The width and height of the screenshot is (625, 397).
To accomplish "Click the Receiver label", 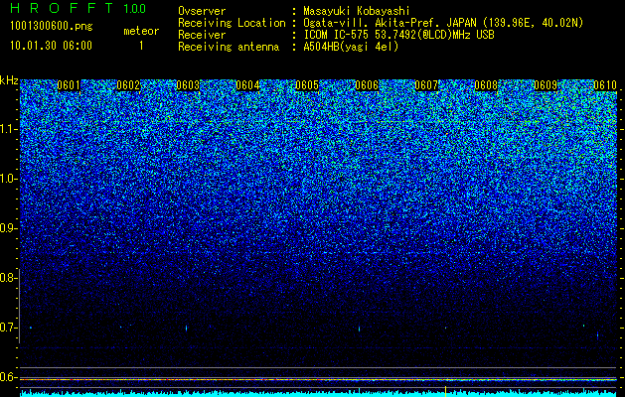I will coord(202,35).
